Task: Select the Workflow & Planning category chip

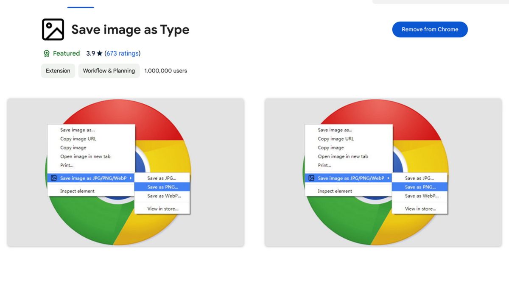Action: click(109, 71)
